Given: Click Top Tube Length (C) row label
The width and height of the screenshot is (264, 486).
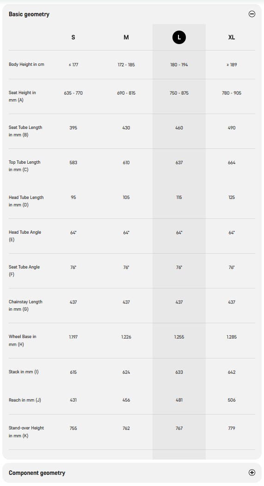Looking at the screenshot, I should point(25,166).
